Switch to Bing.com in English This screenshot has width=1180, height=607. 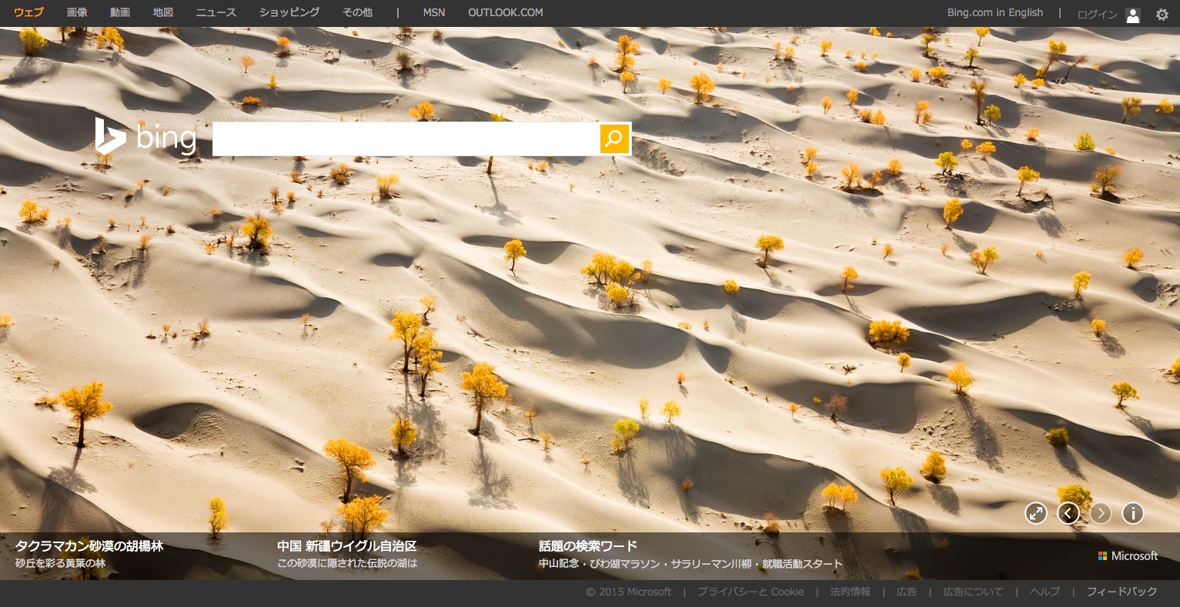[x=994, y=13]
